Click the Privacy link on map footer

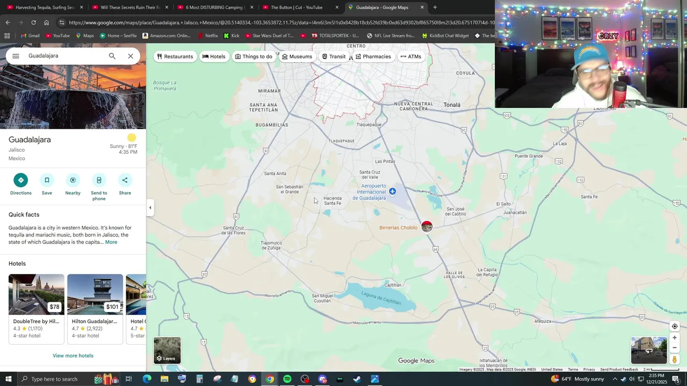[x=589, y=369]
